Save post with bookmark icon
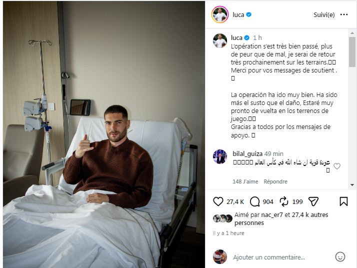The height and width of the screenshot is (268, 357). (x=343, y=201)
